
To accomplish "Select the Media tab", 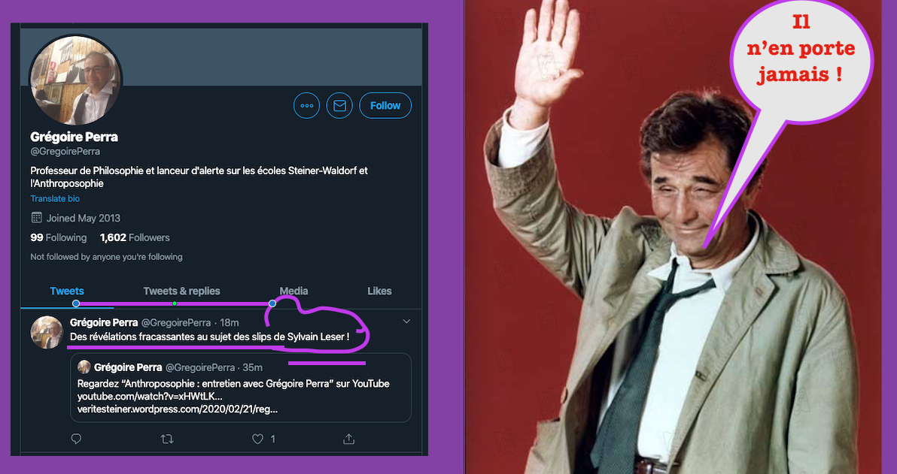I will 293,291.
